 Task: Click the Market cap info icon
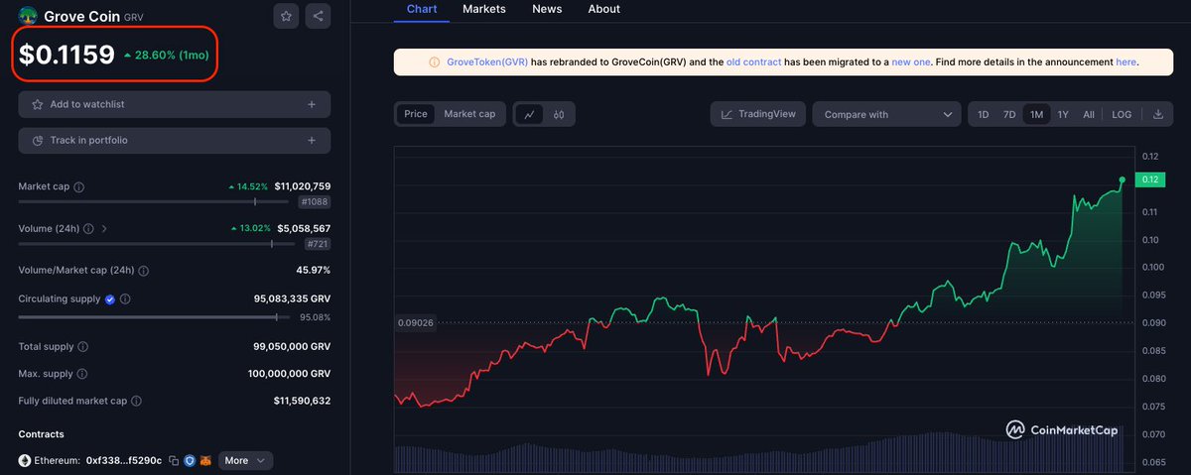click(x=79, y=186)
